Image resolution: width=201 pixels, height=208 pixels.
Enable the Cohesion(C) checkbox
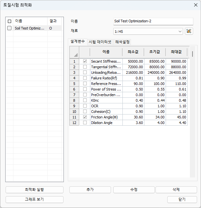coord(85,112)
